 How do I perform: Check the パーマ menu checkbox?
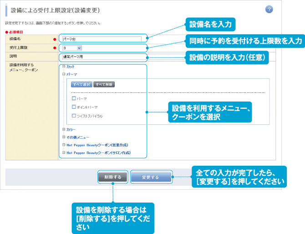(x=74, y=98)
